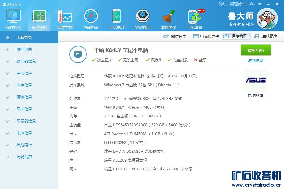Image resolution: width=284 pixels, height=189 pixels.
Task: Click 电脑品牌 label
Action: [x=256, y=96]
